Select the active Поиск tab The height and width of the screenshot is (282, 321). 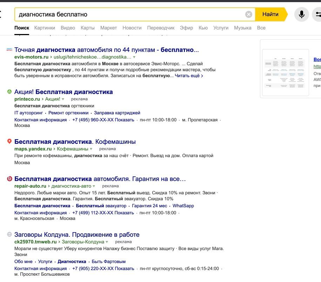[22, 28]
